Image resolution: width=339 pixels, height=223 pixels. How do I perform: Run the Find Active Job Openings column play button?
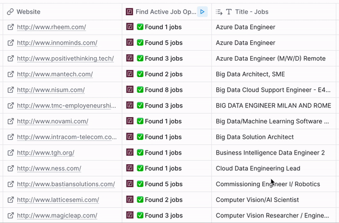tap(202, 12)
